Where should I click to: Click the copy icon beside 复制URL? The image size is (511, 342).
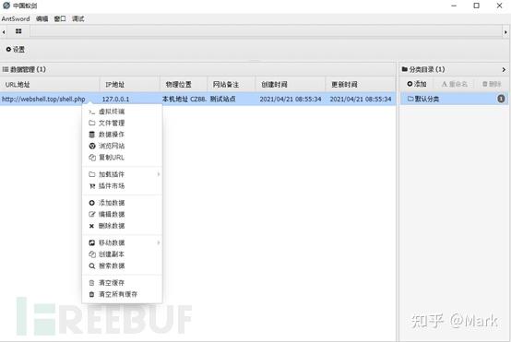(92, 158)
